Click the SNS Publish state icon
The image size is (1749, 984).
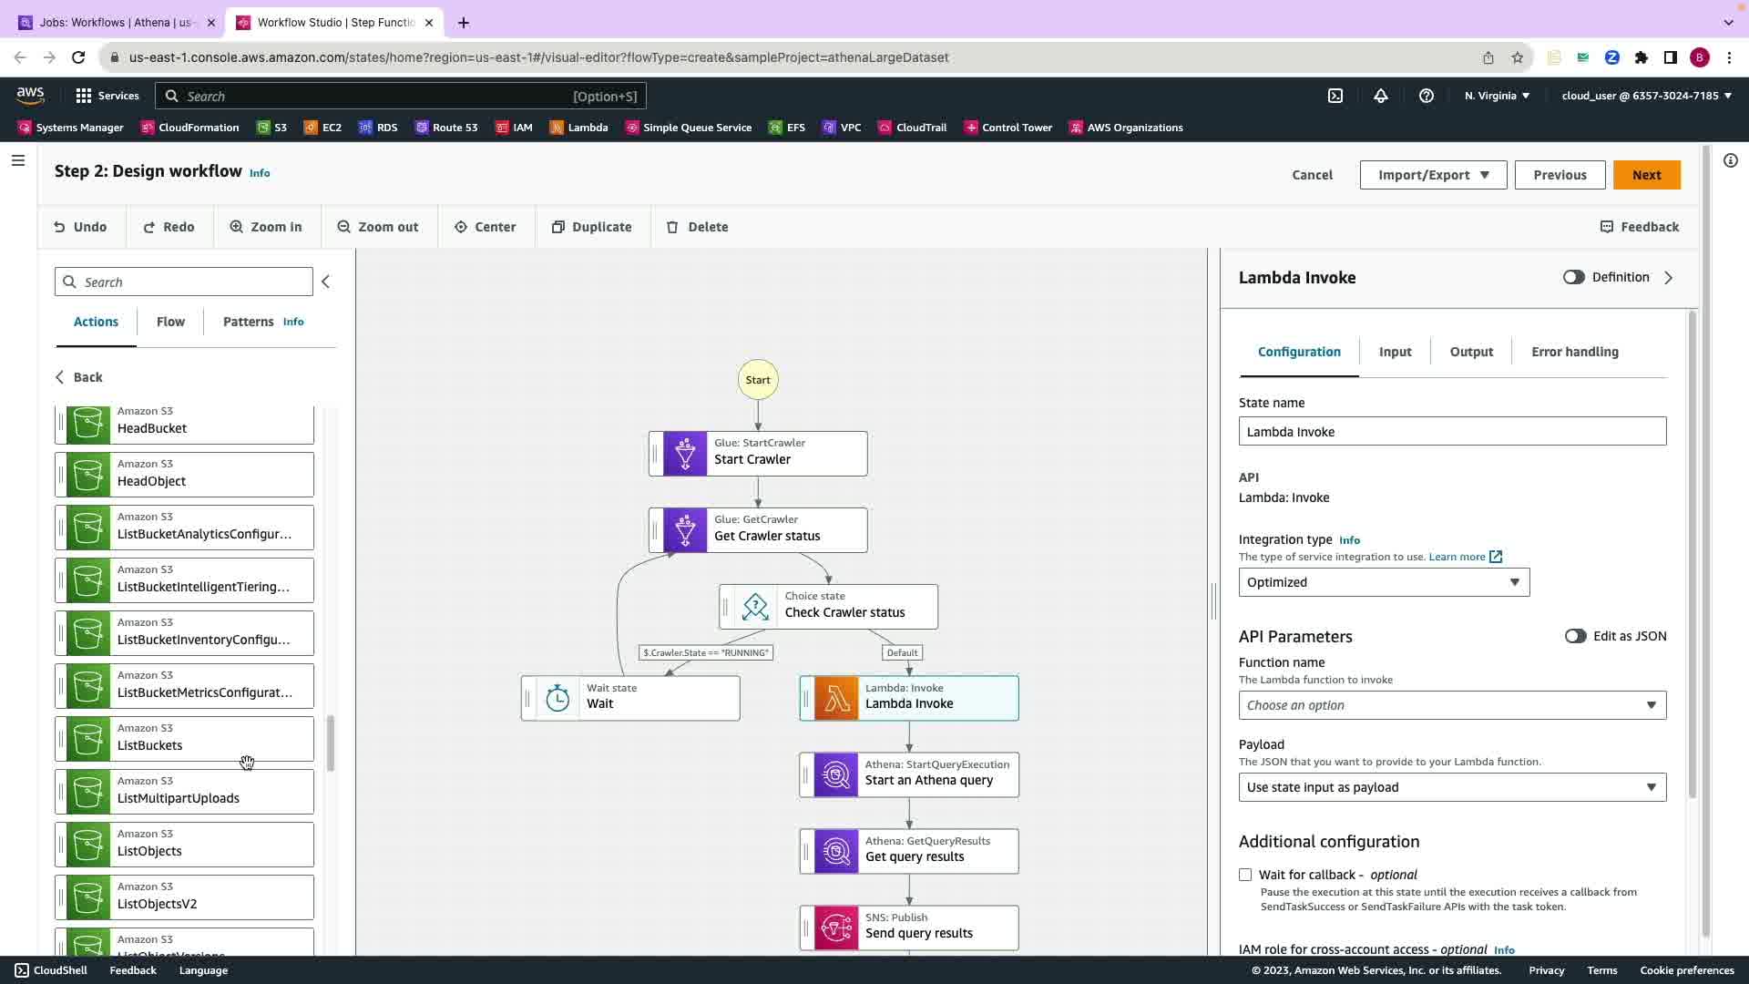(836, 928)
